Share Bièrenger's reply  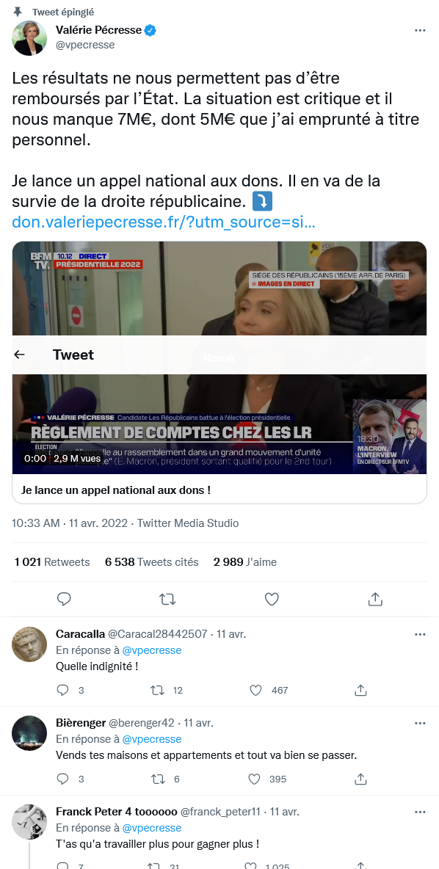361,779
